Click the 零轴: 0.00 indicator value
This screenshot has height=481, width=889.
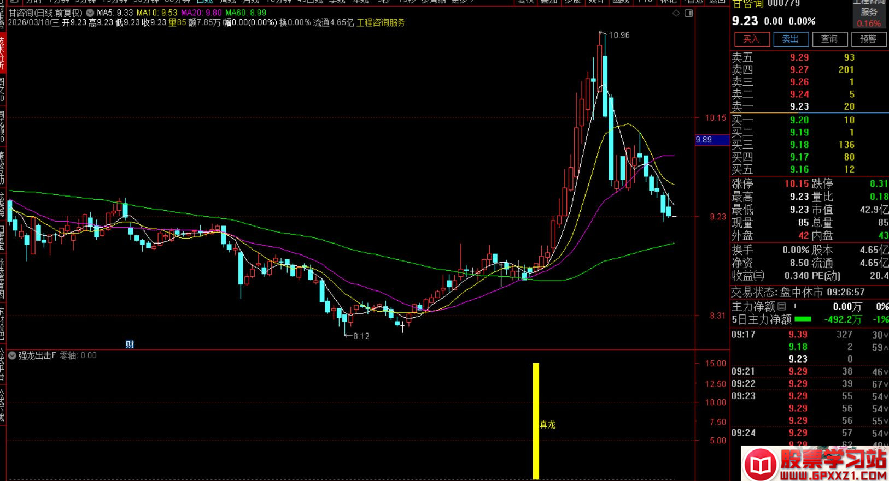78,355
